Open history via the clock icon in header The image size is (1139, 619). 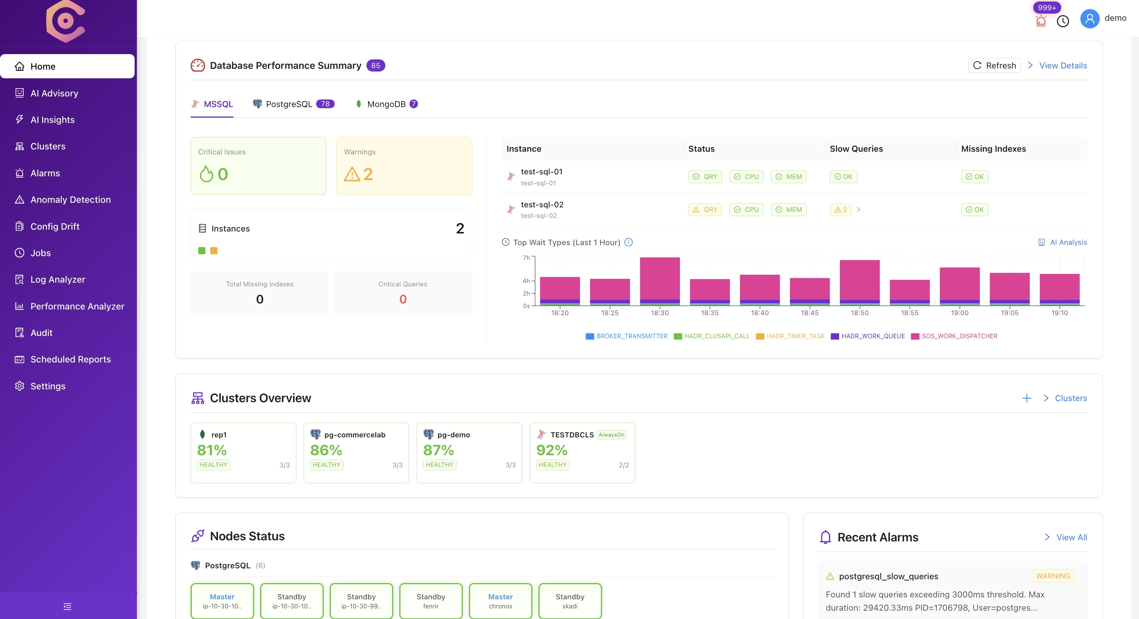pyautogui.click(x=1063, y=21)
